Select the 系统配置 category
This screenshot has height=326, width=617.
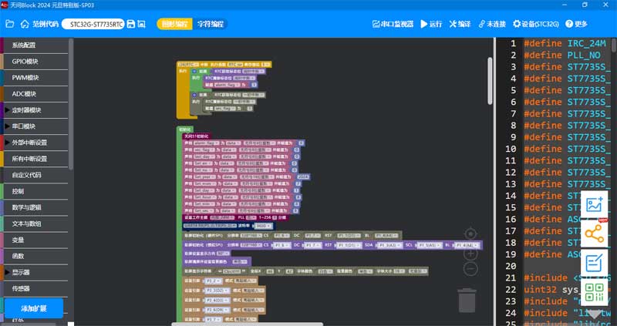point(35,45)
